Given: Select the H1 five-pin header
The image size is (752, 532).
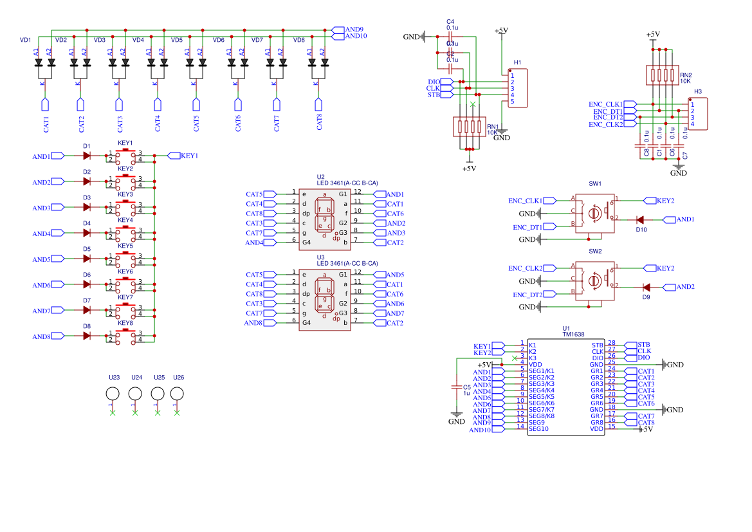Looking at the screenshot, I should pyautogui.click(x=518, y=88).
